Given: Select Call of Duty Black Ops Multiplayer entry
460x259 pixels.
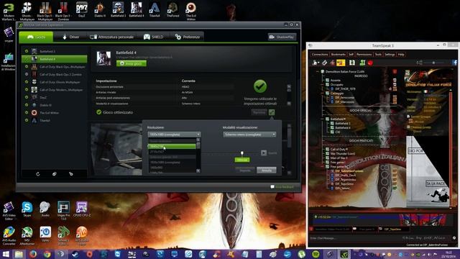Looking at the screenshot, I should [x=55, y=67].
